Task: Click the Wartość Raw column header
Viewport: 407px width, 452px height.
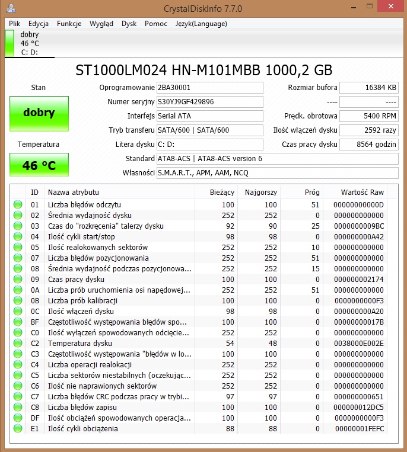Action: click(355, 193)
